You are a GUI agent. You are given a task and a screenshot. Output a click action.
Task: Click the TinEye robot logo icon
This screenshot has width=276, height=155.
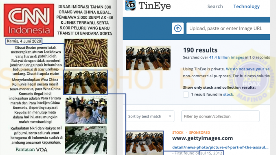(x=130, y=5)
